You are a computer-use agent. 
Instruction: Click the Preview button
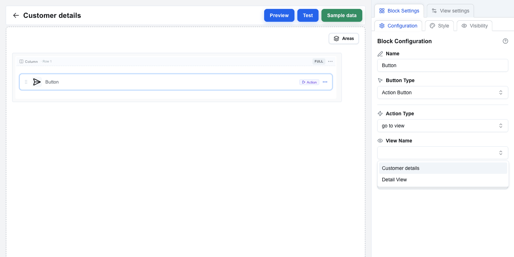point(279,15)
